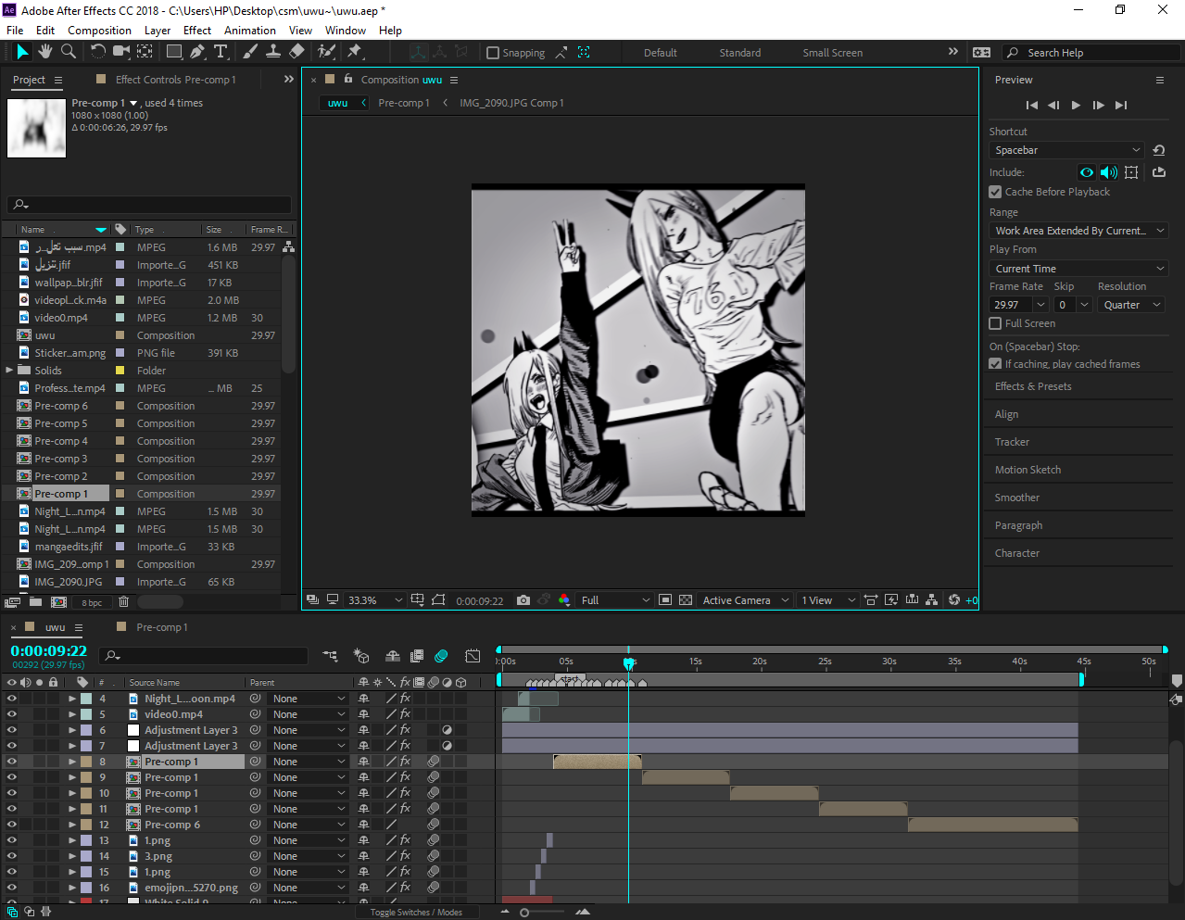Viewport: 1185px width, 920px height.
Task: Click region of interest icon in viewer
Action: 665,600
